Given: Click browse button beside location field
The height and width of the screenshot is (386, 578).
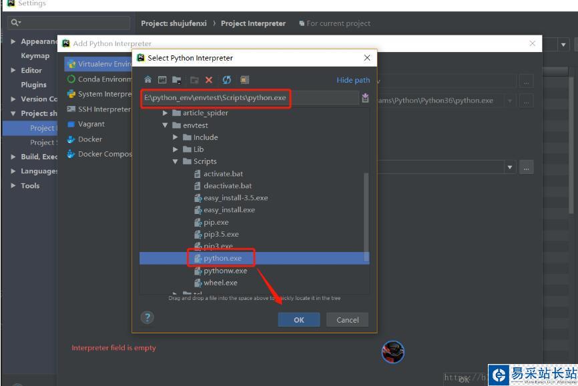Looking at the screenshot, I should tap(527, 81).
